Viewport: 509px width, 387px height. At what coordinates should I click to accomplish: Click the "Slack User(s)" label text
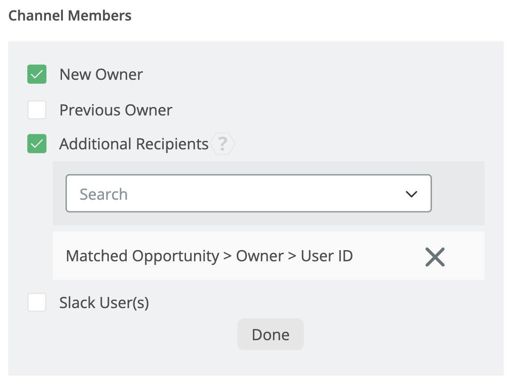104,303
